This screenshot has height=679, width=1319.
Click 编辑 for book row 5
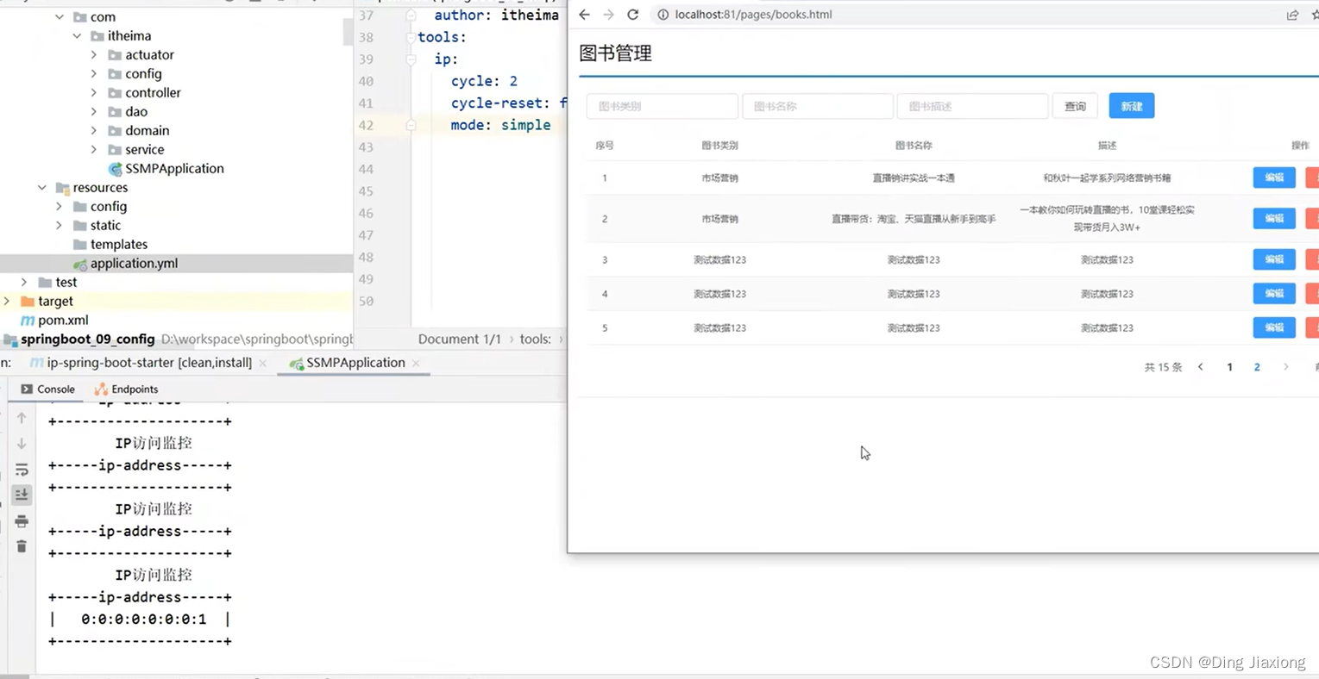(1274, 327)
